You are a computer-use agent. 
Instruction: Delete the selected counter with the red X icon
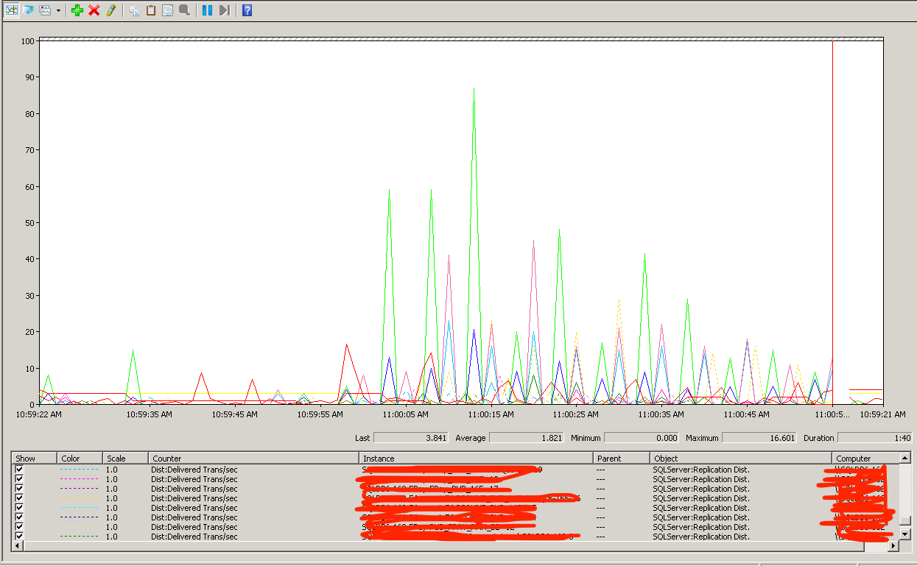pos(94,10)
